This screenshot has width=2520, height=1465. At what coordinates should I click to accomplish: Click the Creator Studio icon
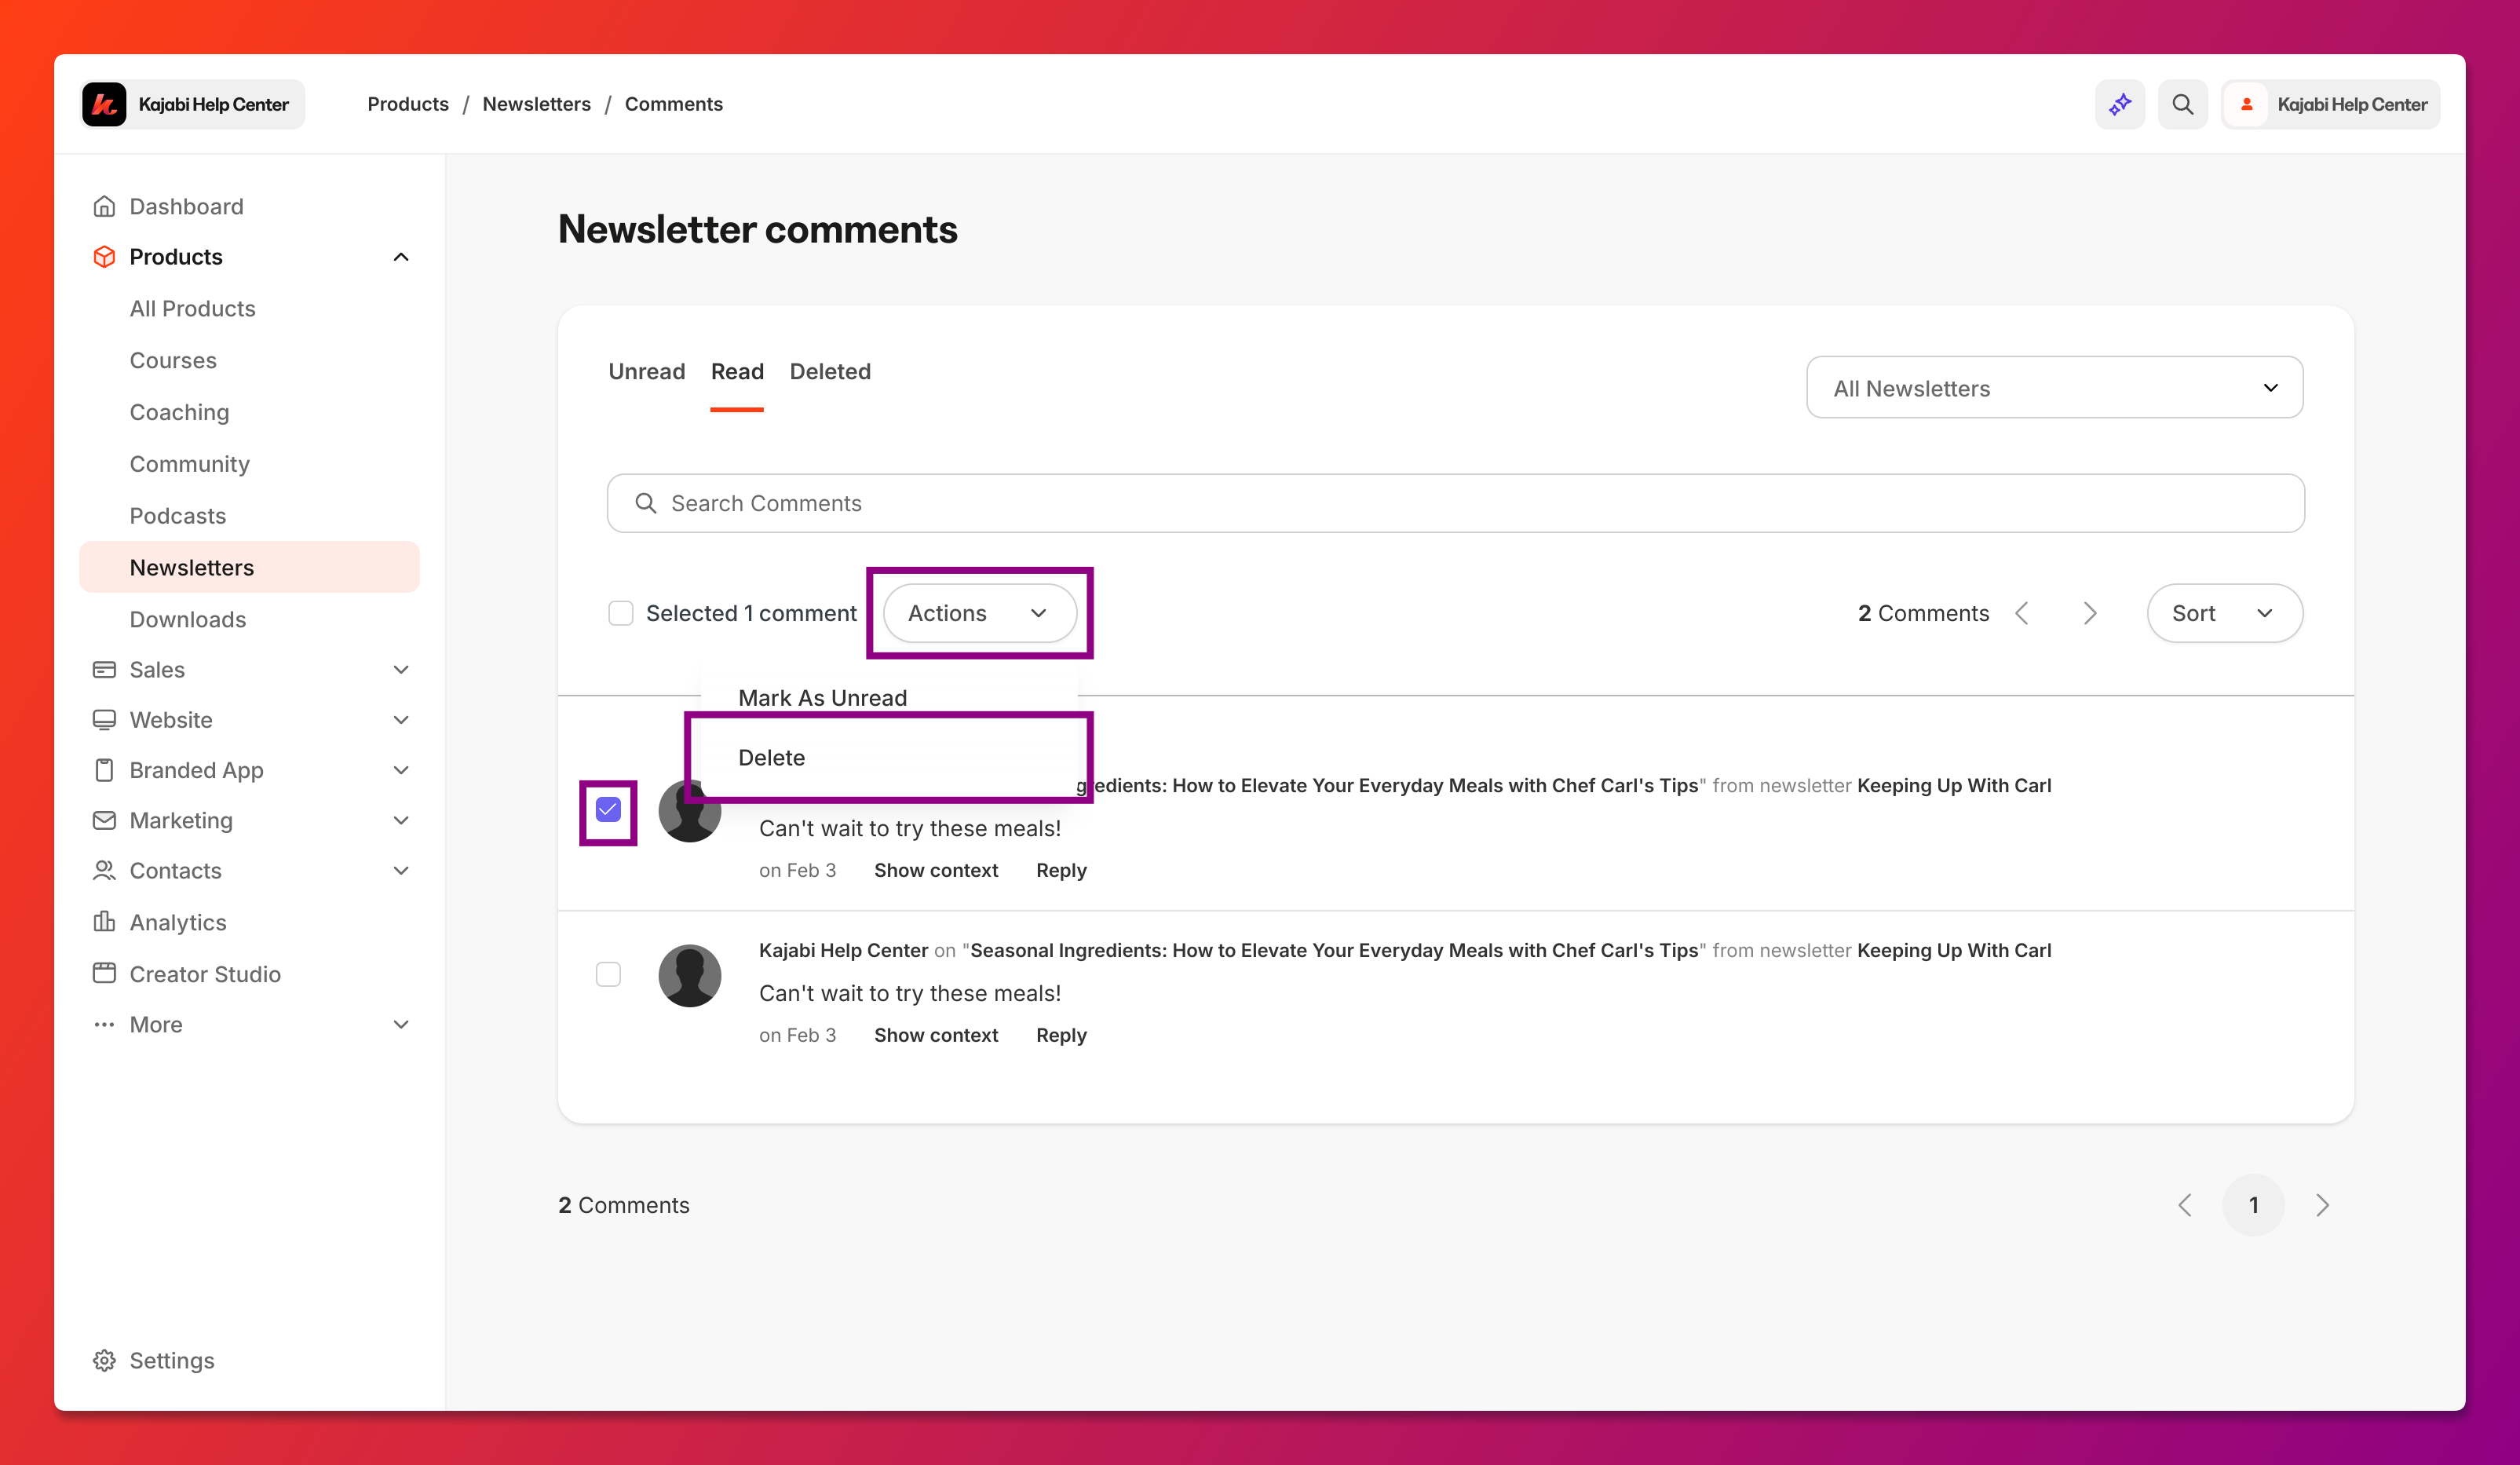click(104, 974)
